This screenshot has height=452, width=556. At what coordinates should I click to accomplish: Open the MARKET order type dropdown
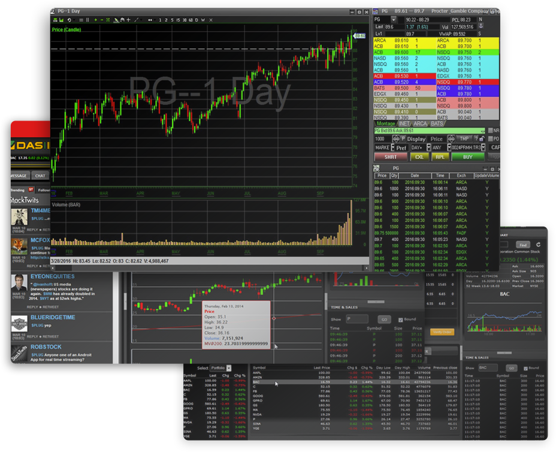coord(392,147)
